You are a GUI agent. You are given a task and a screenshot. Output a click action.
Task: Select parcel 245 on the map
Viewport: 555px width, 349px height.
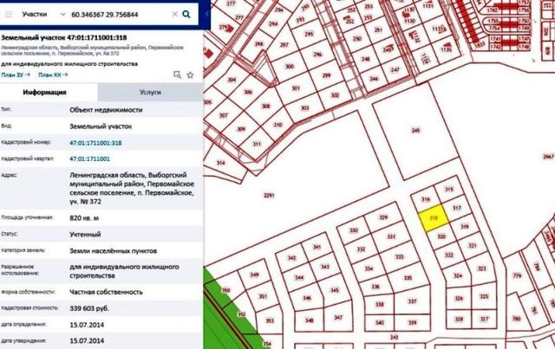point(416,131)
